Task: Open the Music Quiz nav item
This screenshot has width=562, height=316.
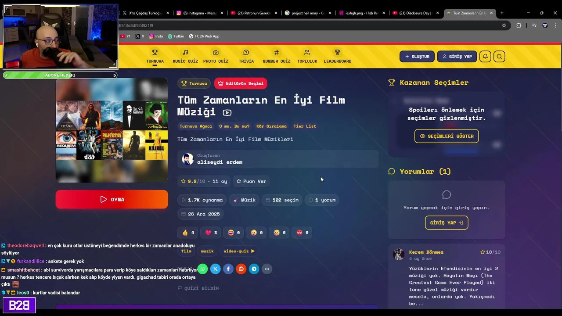Action: click(x=185, y=57)
